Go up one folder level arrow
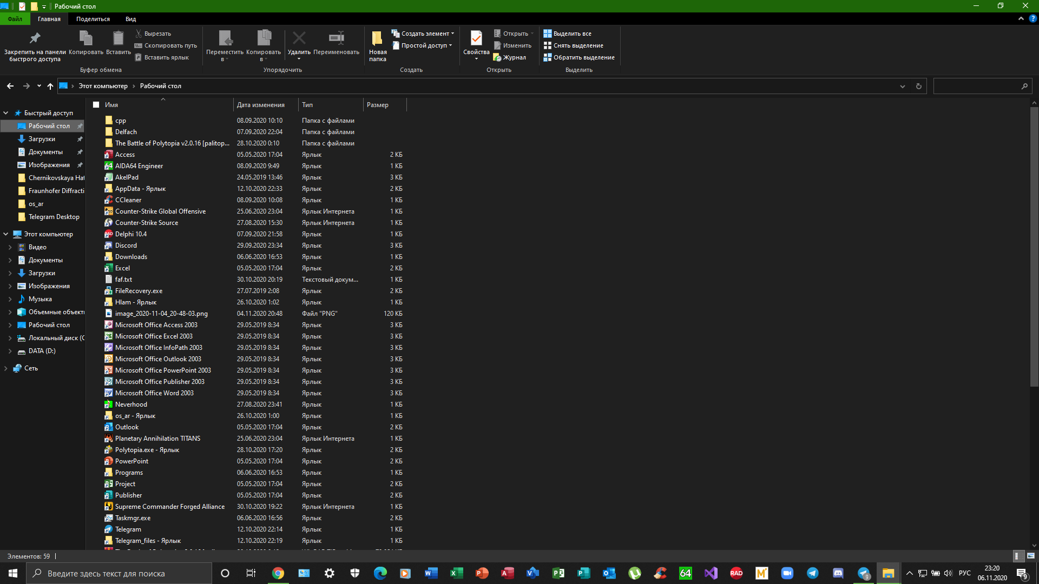The image size is (1039, 584). click(50, 86)
